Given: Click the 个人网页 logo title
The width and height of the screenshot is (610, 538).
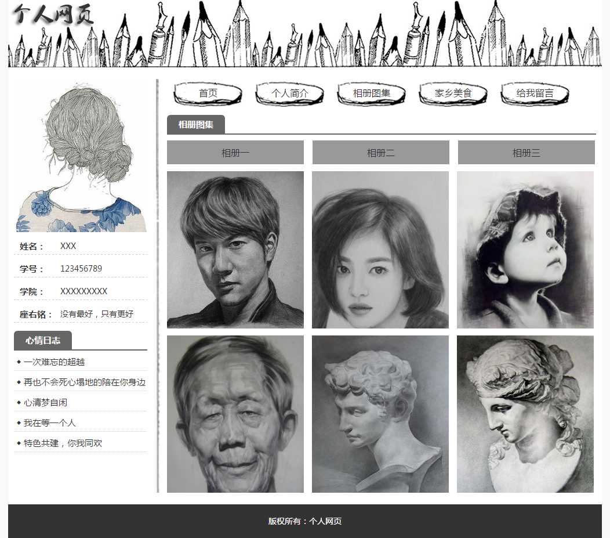Looking at the screenshot, I should click(53, 15).
